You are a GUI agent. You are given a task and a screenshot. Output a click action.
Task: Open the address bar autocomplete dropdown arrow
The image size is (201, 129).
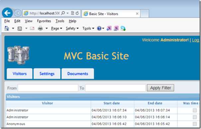[67, 13]
